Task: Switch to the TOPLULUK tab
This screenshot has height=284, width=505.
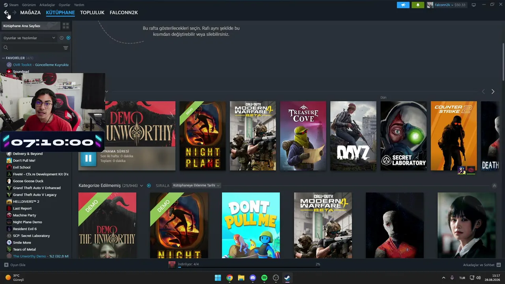Action: pyautogui.click(x=92, y=13)
